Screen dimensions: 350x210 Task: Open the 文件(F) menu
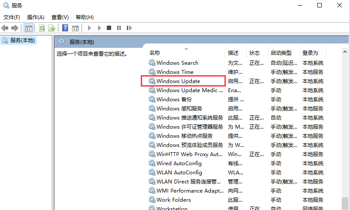point(12,17)
